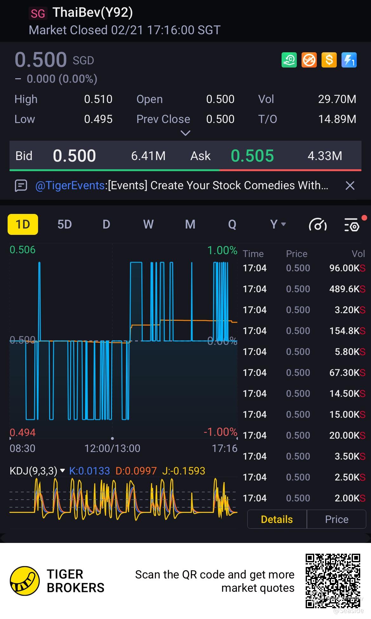Image resolution: width=371 pixels, height=619 pixels.
Task: Tap the blue lightning level-1 badge icon
Action: point(349,60)
